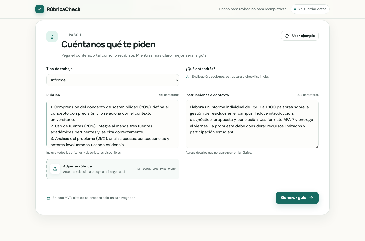365x241 pixels.
Task: Click the Generar guía button
Action: (297, 198)
